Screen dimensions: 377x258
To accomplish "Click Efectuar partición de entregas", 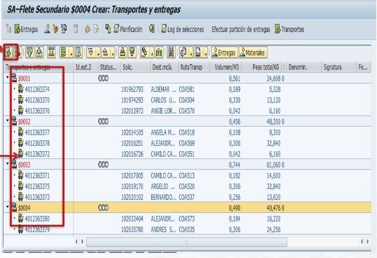I will coord(241,29).
